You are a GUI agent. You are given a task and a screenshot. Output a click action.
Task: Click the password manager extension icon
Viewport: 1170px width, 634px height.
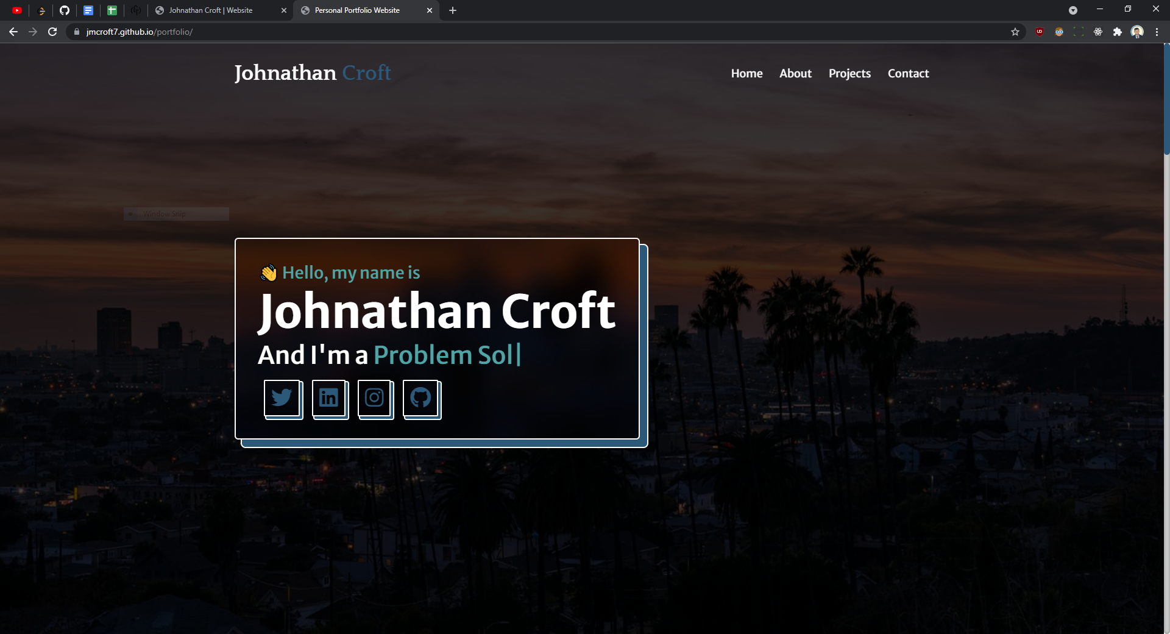(x=1059, y=32)
